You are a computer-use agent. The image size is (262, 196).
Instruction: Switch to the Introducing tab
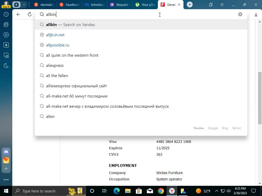pos(95,5)
